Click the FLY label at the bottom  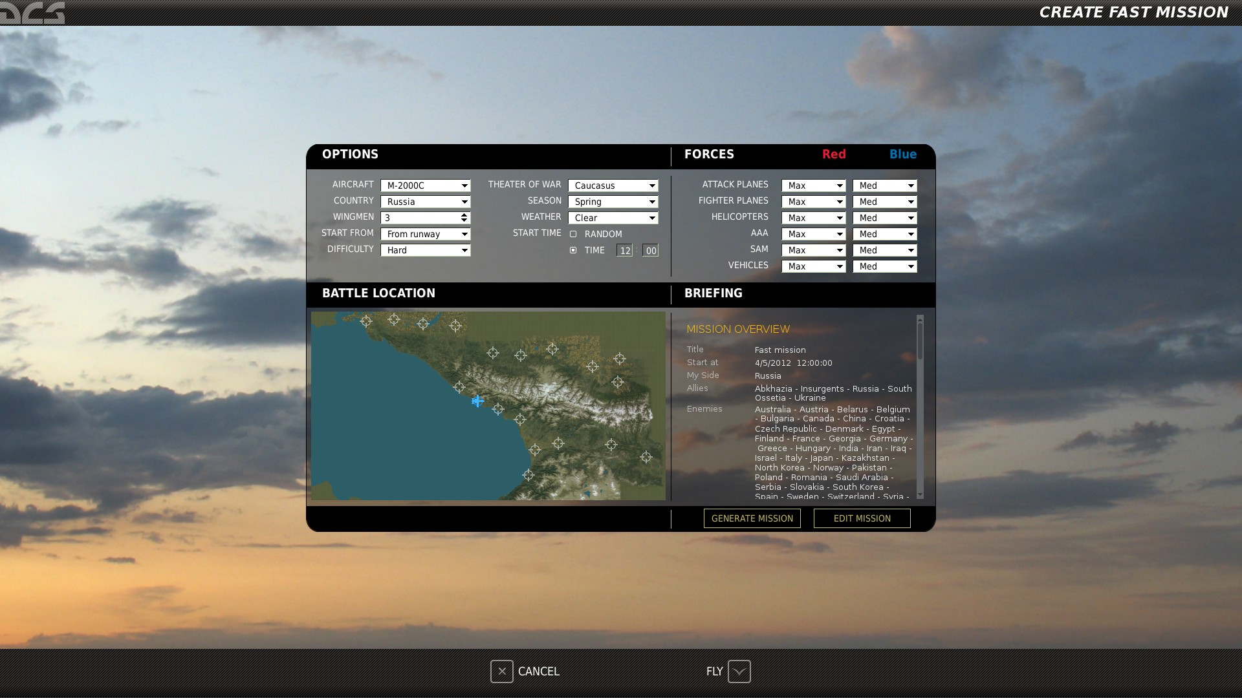[x=714, y=672]
